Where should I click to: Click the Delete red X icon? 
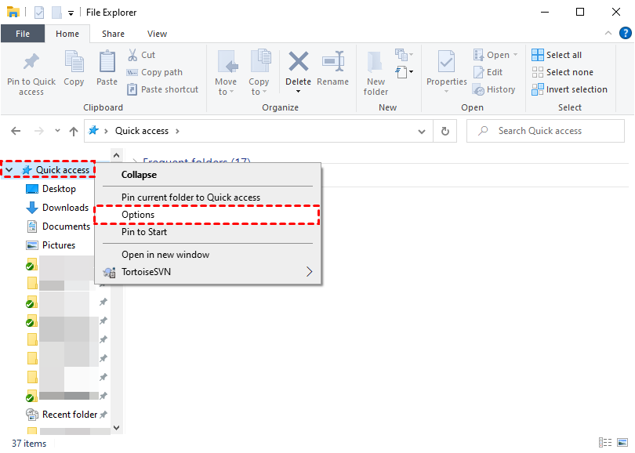298,63
